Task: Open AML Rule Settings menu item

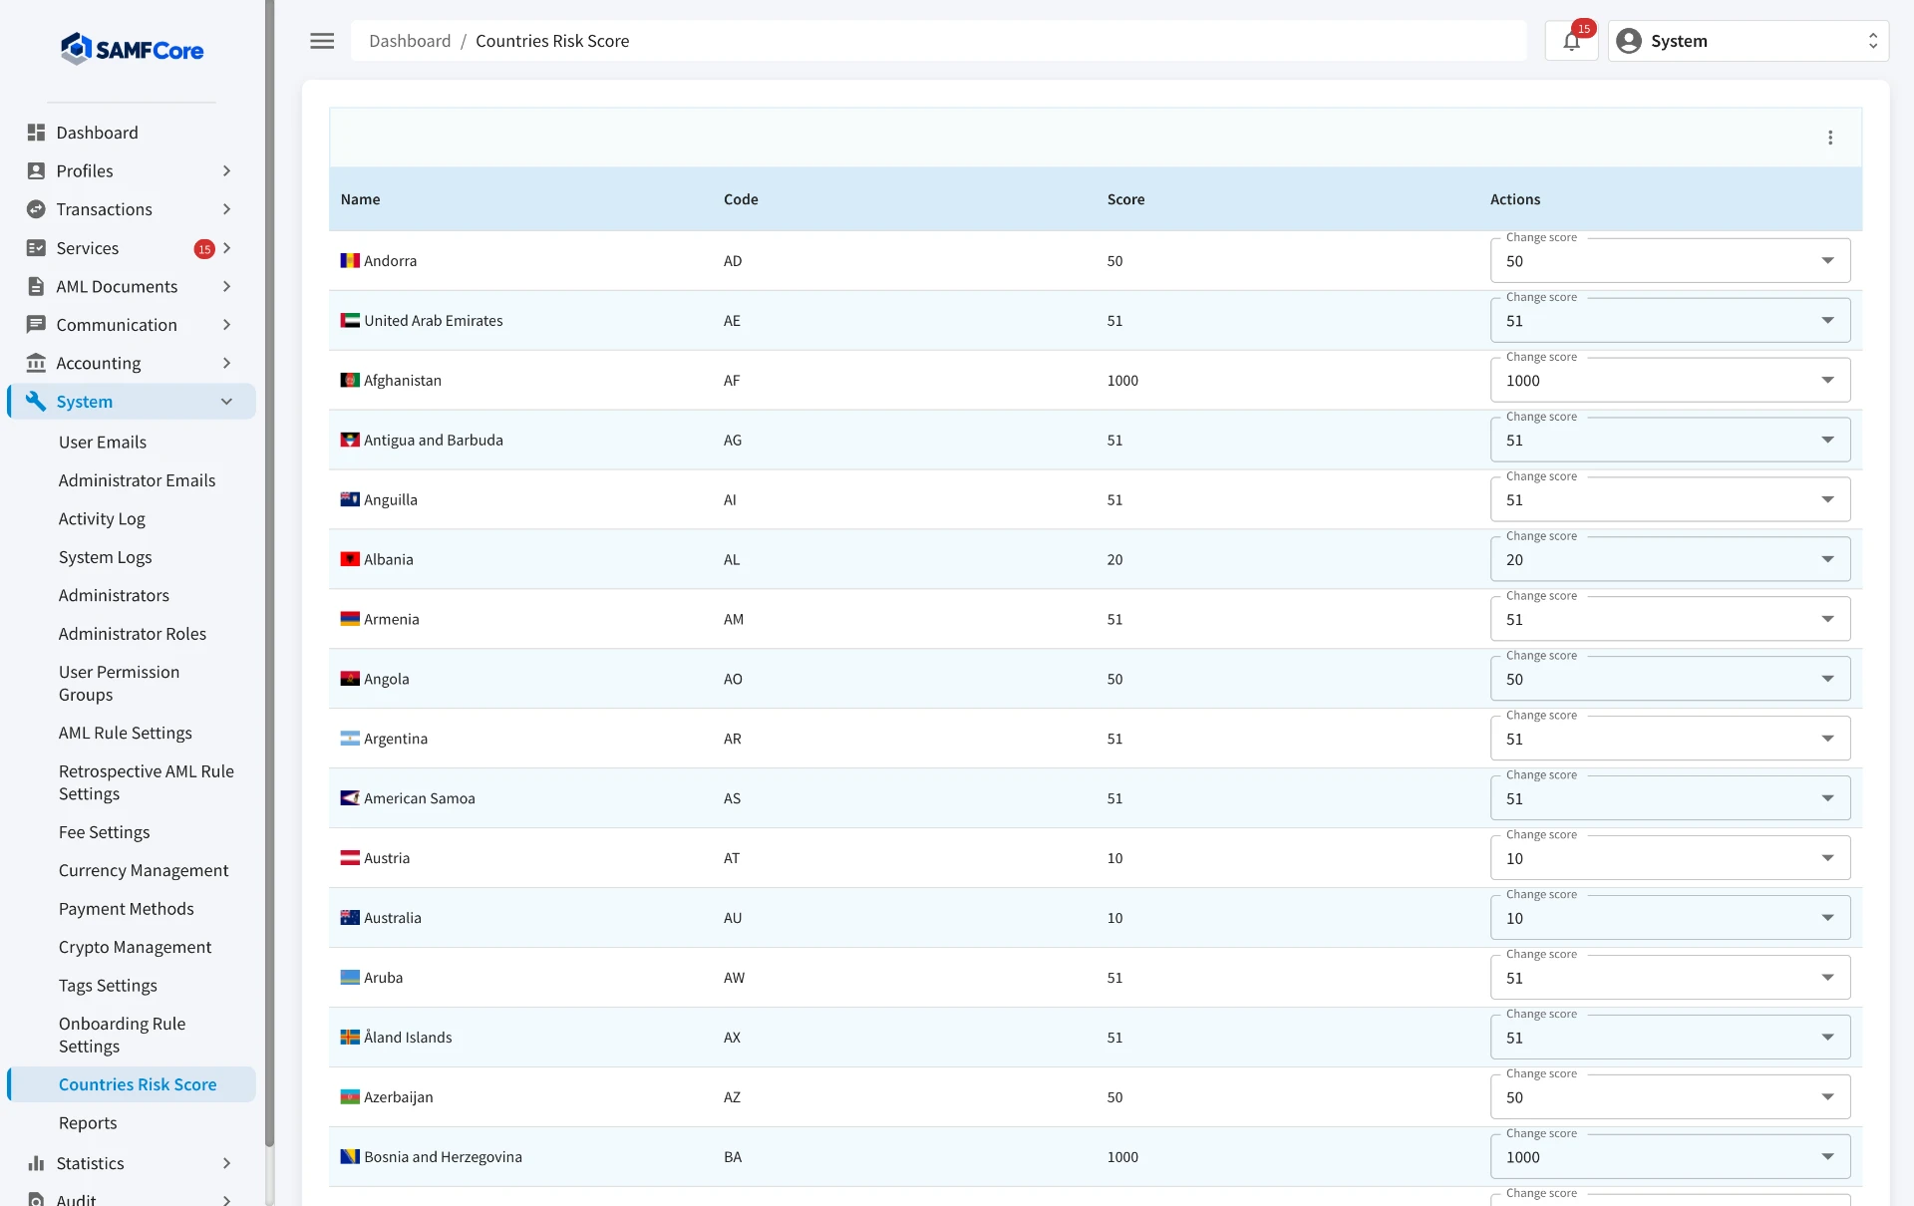Action: (x=126, y=733)
